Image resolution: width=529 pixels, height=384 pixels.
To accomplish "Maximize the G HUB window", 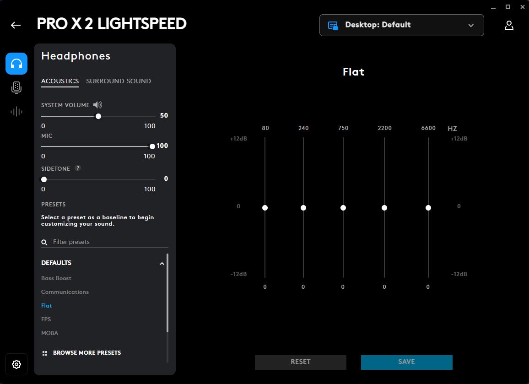I will click(508, 7).
